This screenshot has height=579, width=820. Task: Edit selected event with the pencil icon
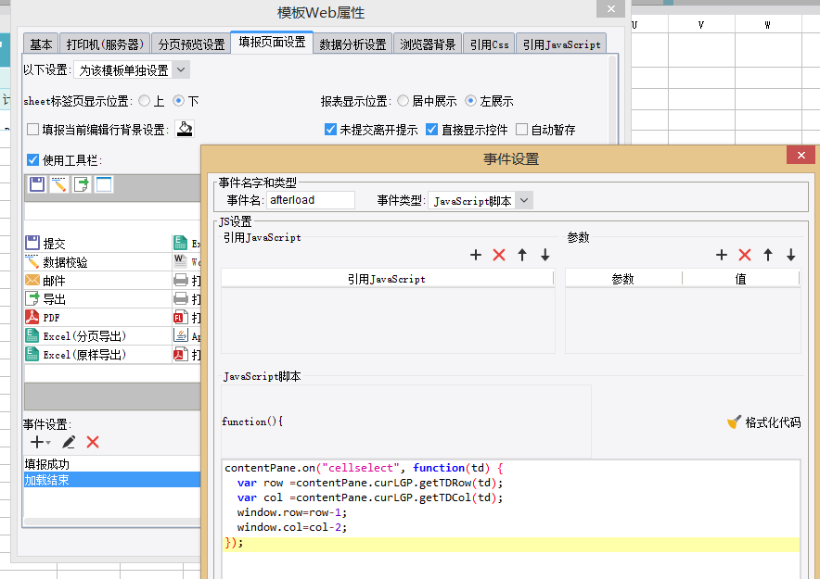[x=69, y=442]
